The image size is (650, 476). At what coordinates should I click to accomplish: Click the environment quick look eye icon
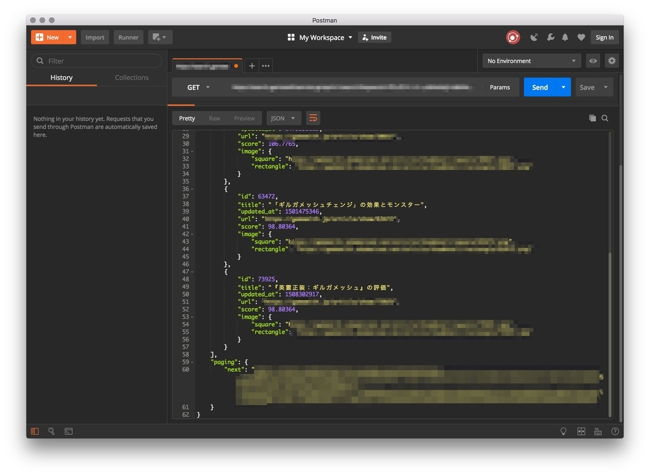[594, 60]
